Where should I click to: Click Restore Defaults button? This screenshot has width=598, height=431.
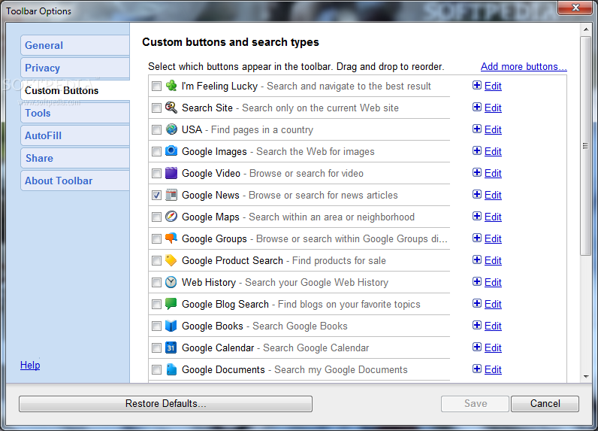pyautogui.click(x=165, y=403)
